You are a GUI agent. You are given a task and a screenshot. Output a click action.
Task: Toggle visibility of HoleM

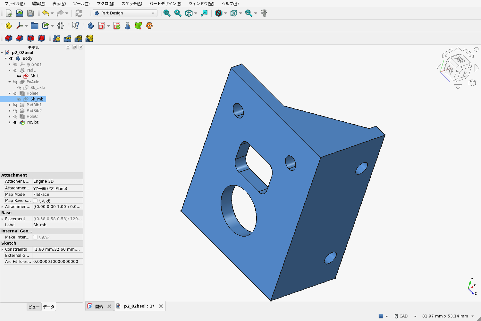[x=15, y=93]
